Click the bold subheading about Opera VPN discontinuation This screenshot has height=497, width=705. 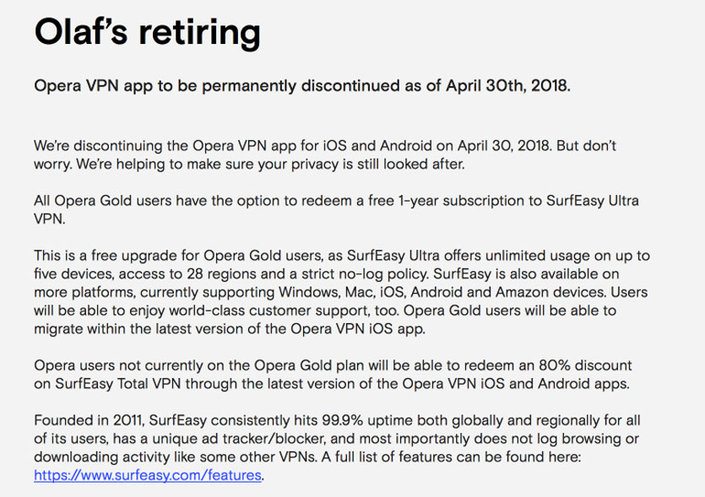302,86
